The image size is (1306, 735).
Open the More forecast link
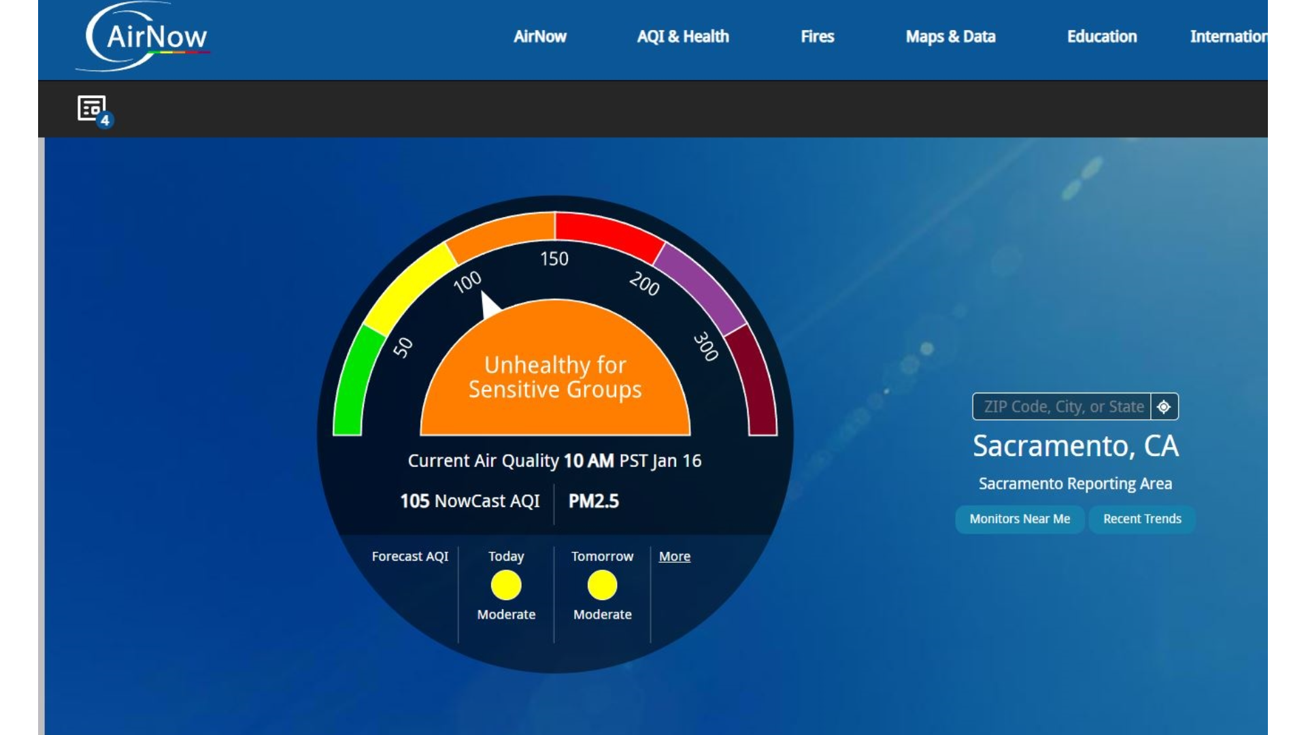click(674, 556)
